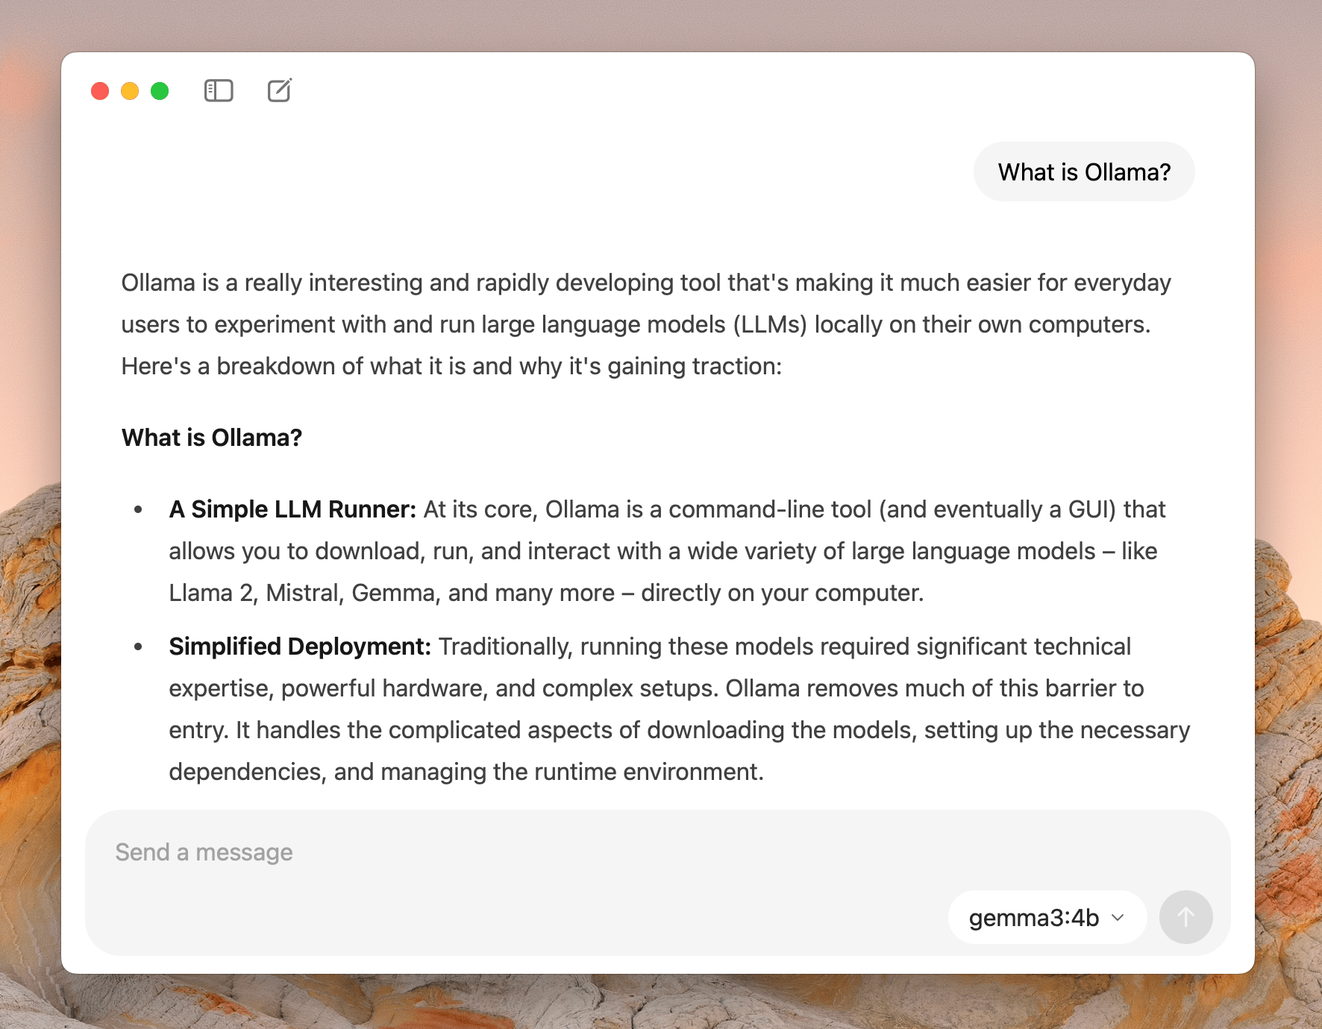Start a new chat with the compose icon
The height and width of the screenshot is (1029, 1322).
(280, 90)
